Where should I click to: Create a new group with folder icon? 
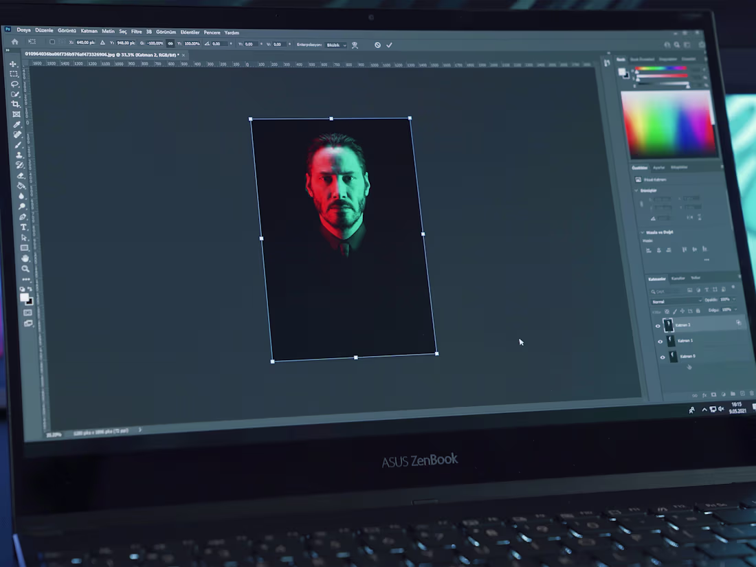tap(733, 394)
